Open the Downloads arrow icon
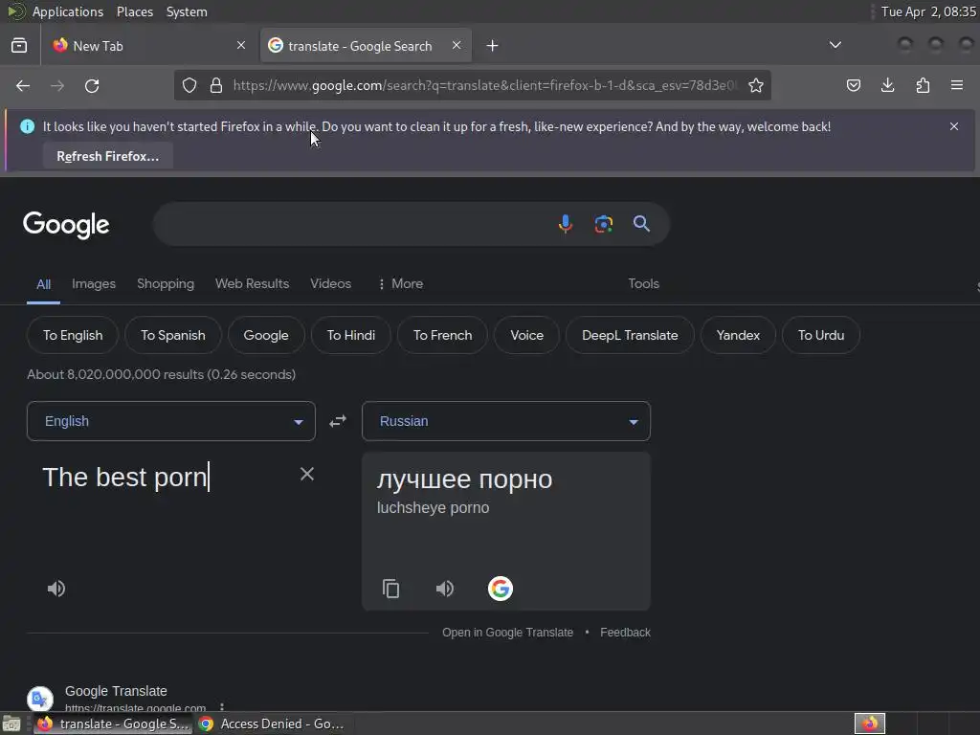The image size is (980, 735). click(x=887, y=85)
